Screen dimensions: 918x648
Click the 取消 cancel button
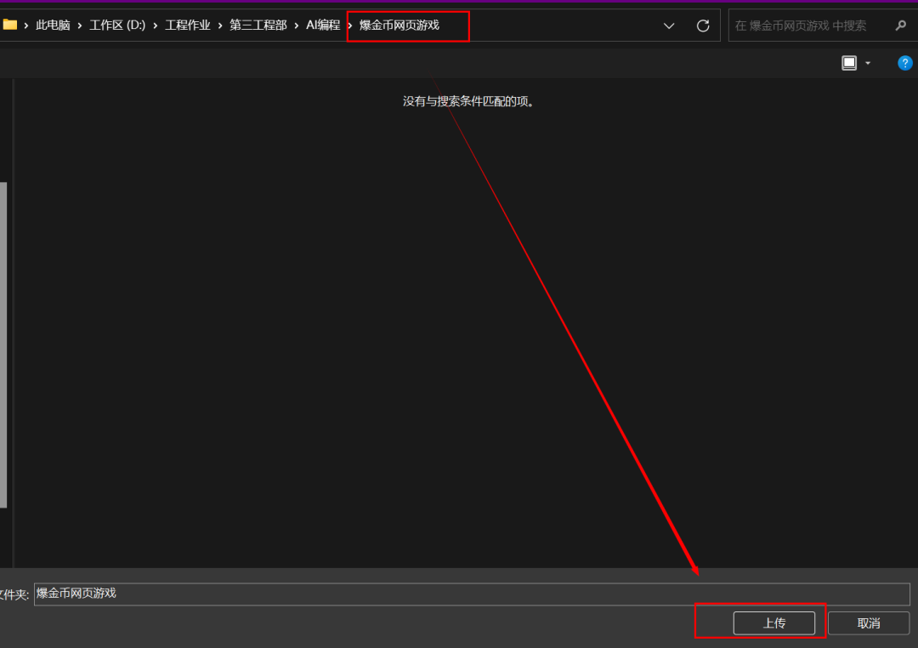(x=869, y=622)
